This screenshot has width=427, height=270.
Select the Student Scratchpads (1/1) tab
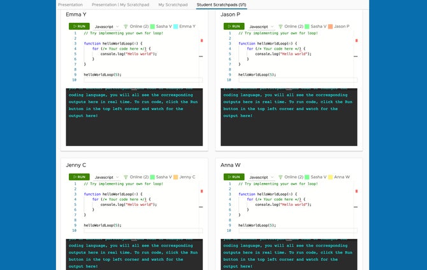pos(221,4)
